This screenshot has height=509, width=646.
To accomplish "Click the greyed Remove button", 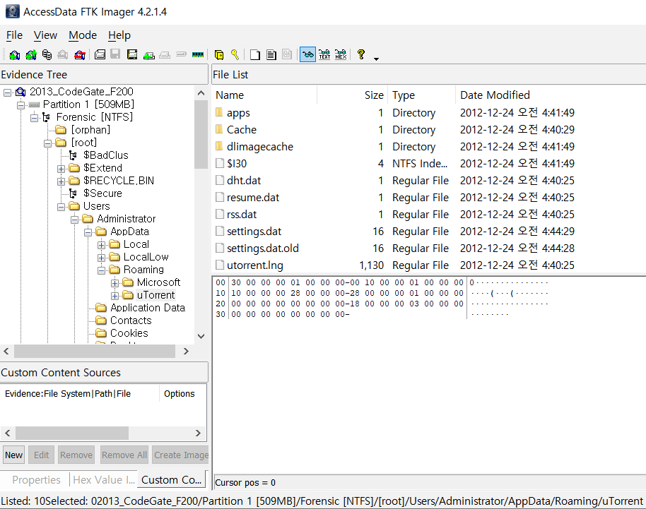I will coord(76,455).
